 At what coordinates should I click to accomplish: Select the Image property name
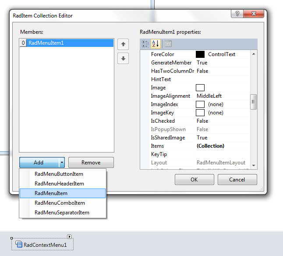pyautogui.click(x=158, y=88)
